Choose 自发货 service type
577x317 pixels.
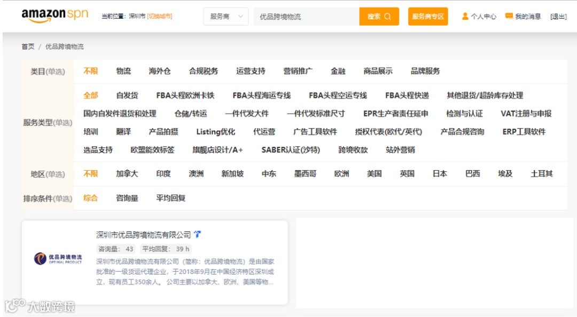pyautogui.click(x=127, y=96)
